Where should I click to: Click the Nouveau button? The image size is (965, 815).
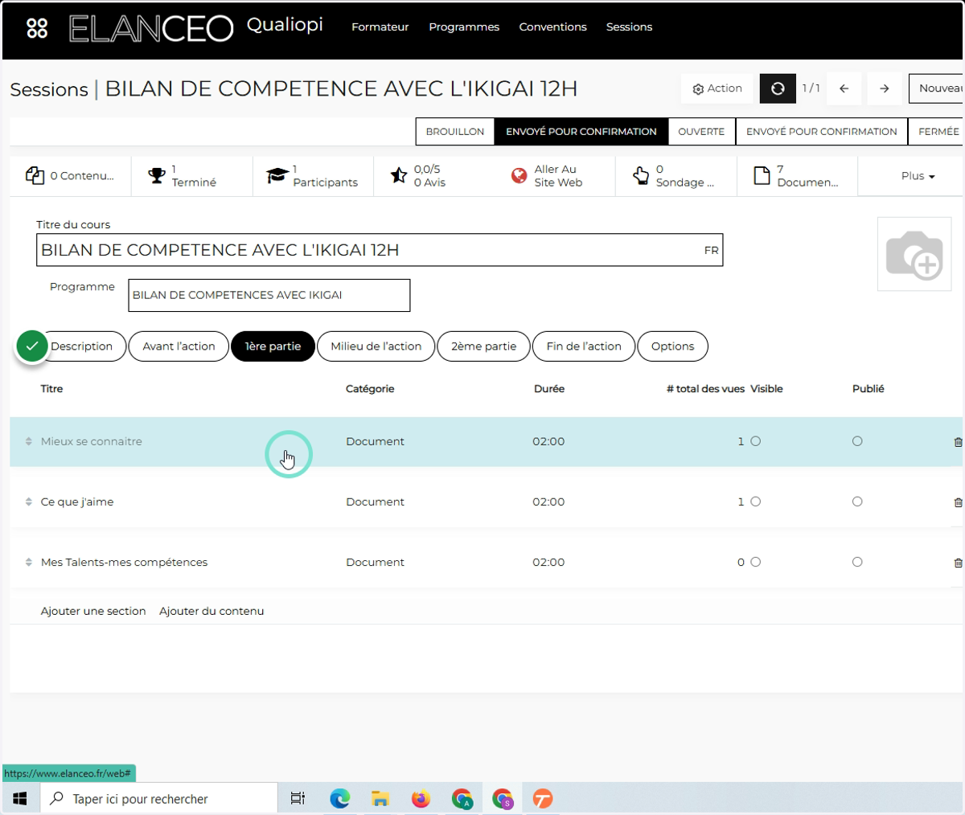tap(937, 88)
